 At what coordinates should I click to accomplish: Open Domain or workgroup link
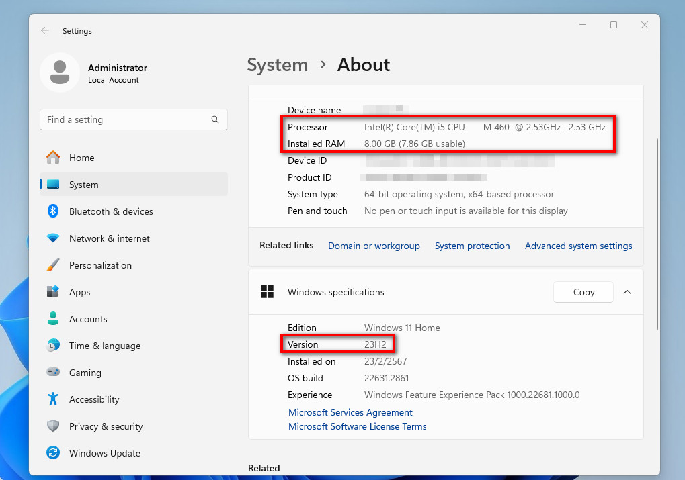click(374, 246)
